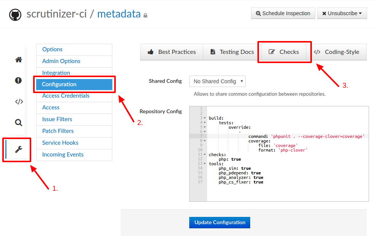Open the search magnifier sidebar icon
The image size is (377, 242).
tap(19, 123)
